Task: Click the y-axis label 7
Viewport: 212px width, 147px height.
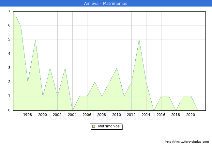Action: pos(9,11)
